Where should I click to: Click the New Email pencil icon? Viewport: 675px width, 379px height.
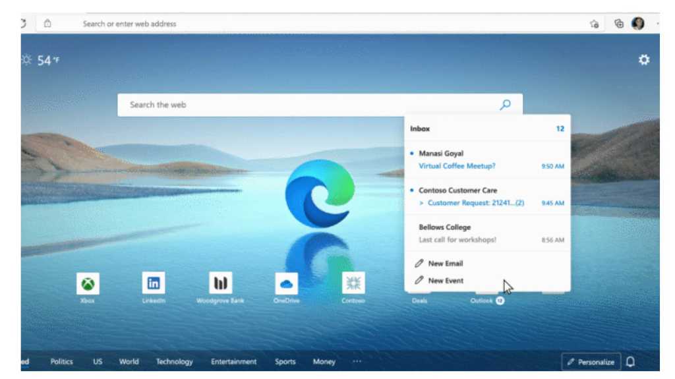tap(419, 263)
